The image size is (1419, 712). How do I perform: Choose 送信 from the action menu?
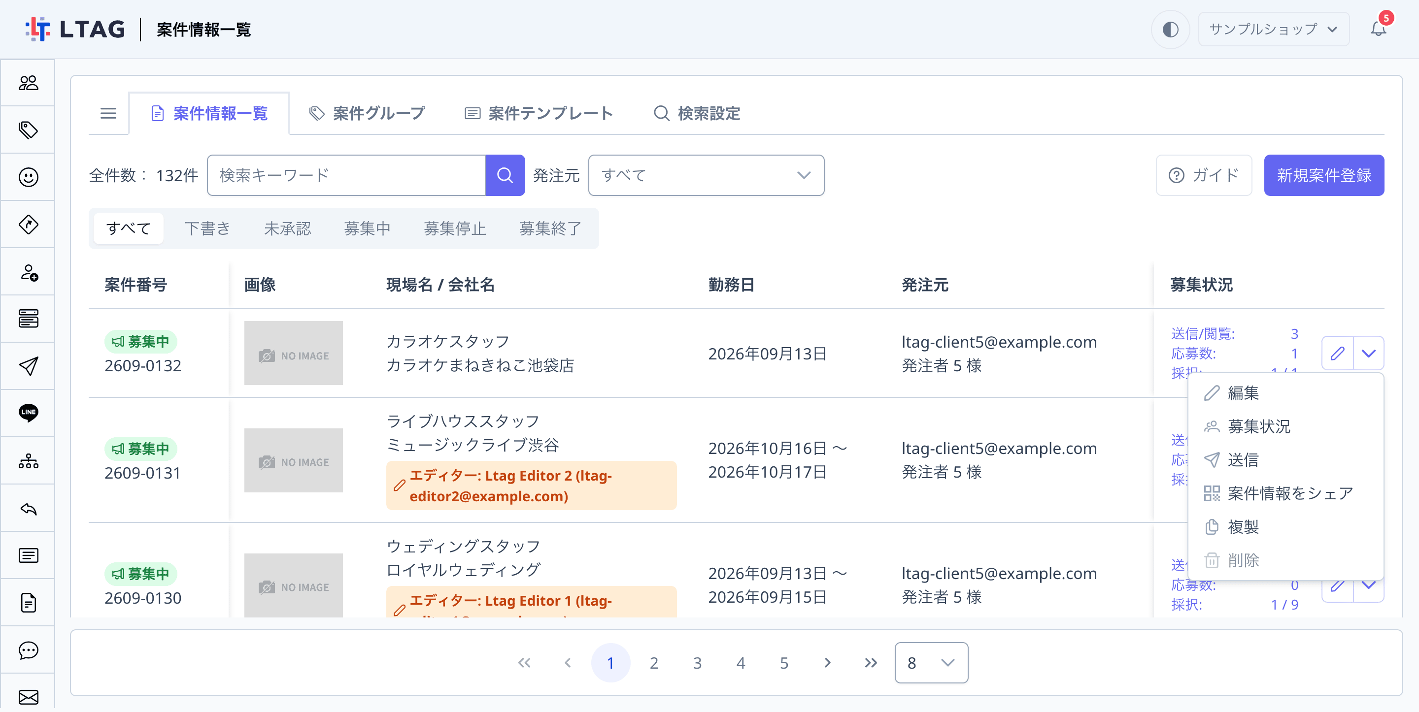(x=1285, y=460)
